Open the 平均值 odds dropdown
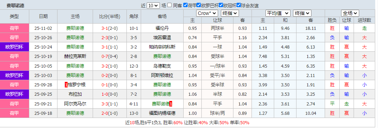The image size is (378, 128). click(278, 13)
